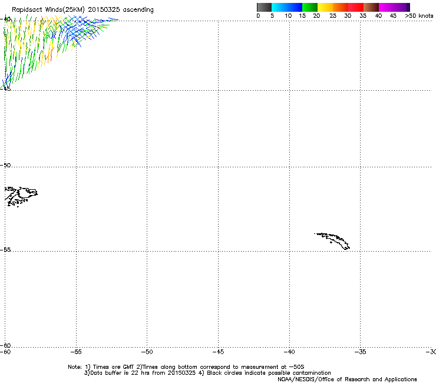Select the dark purple end of color bar
Viewport: 436px width, 383px height.
coord(408,7)
